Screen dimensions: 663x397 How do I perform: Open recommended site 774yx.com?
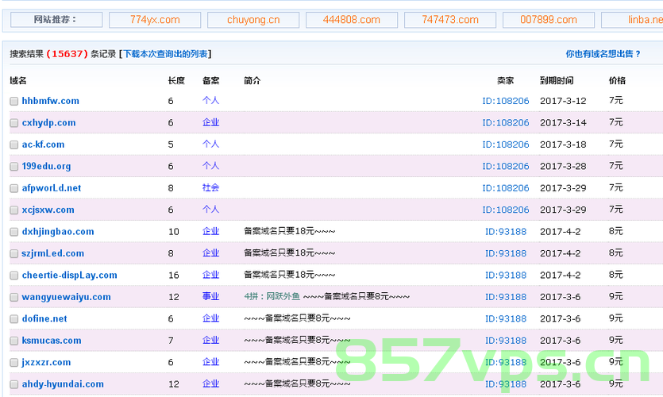pyautogui.click(x=155, y=20)
